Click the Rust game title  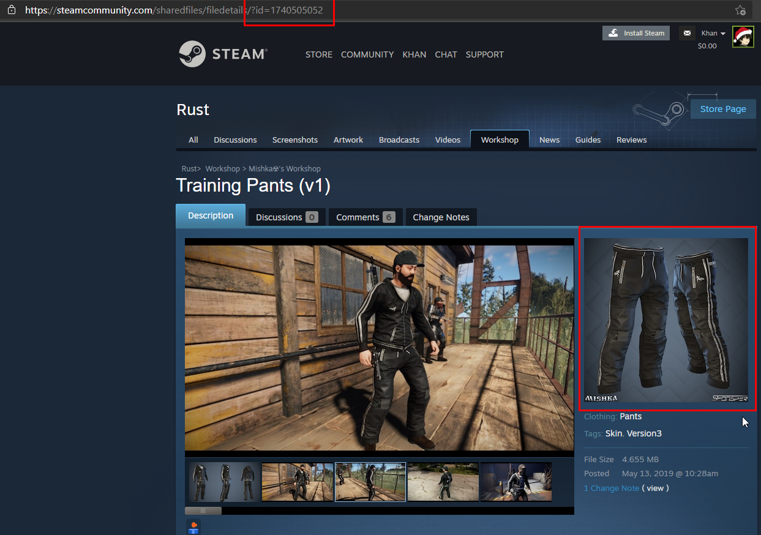193,110
